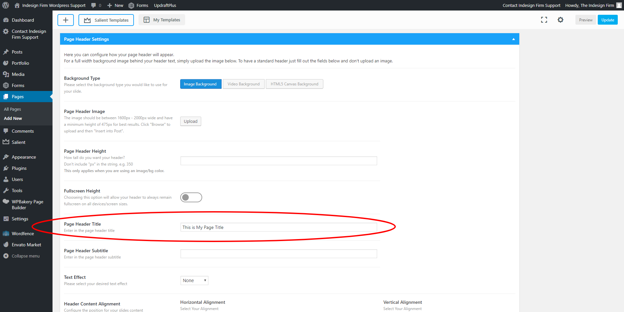Select Video Background type
Screen dimensions: 624x312
point(244,84)
